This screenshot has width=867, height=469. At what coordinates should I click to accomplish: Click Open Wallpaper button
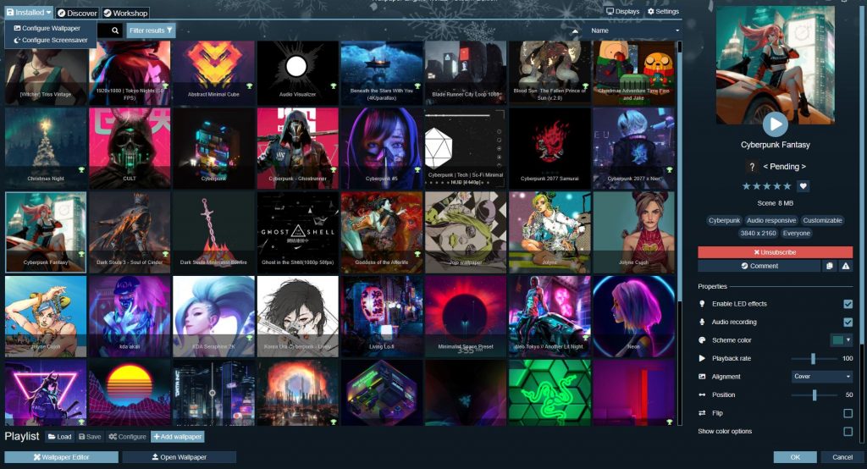click(179, 457)
